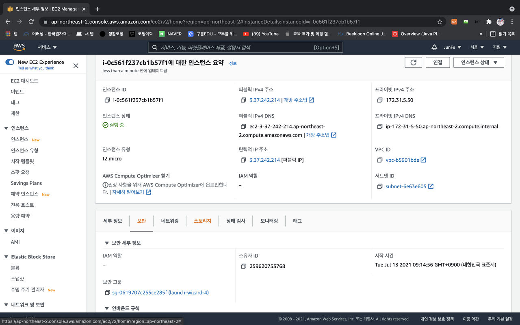Click the browser address bar URL

point(206,22)
